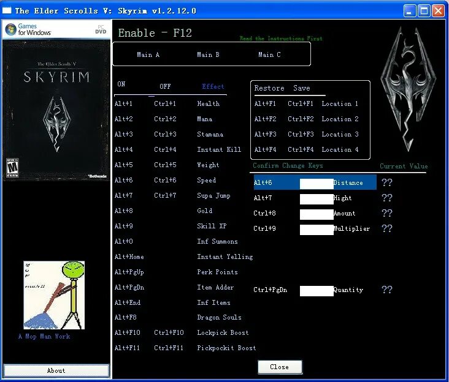Click the 'OFF' column header
This screenshot has width=449, height=382.
tap(165, 86)
